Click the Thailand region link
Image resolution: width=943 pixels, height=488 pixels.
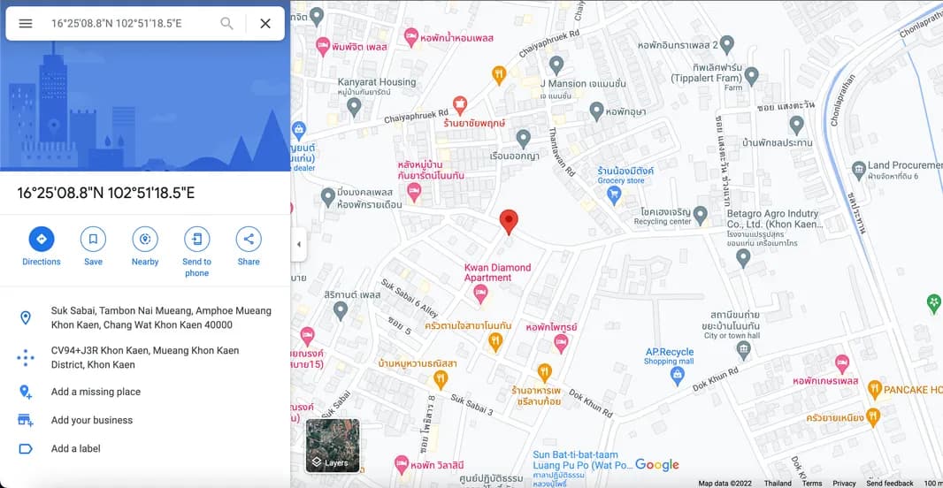778,484
